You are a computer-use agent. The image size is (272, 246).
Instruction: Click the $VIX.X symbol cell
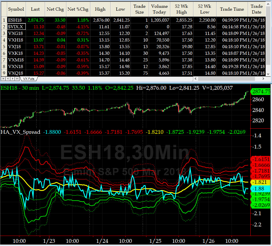(x=16, y=27)
